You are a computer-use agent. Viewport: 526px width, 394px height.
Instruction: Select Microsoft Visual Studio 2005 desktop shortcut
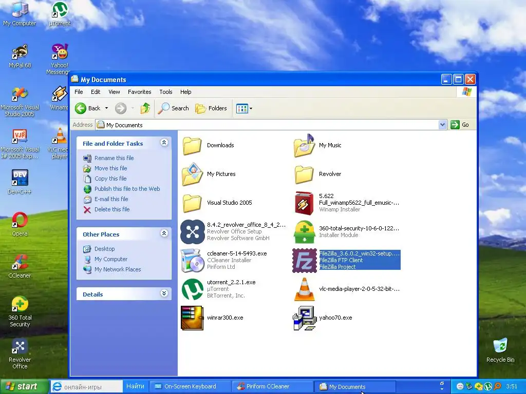(x=20, y=102)
